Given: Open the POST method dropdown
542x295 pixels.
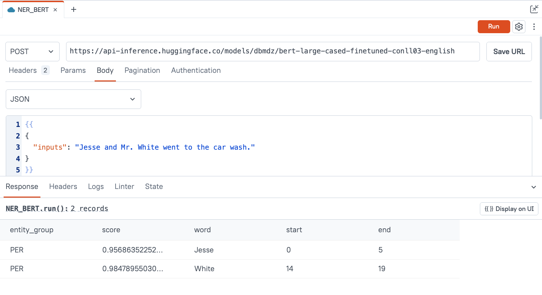Looking at the screenshot, I should tap(32, 52).
